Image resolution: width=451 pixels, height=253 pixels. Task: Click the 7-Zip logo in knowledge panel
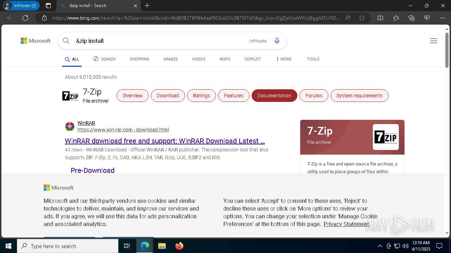coord(386,137)
